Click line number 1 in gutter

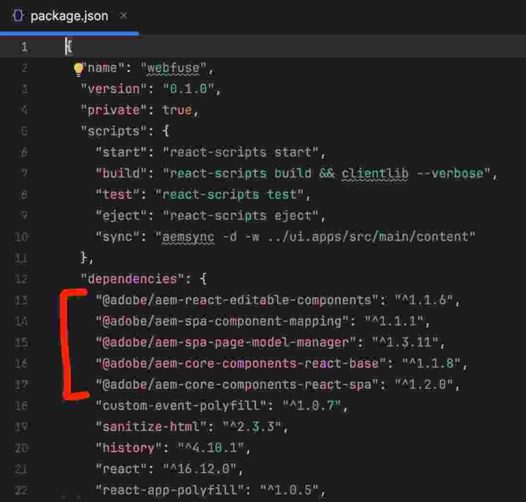click(x=24, y=47)
